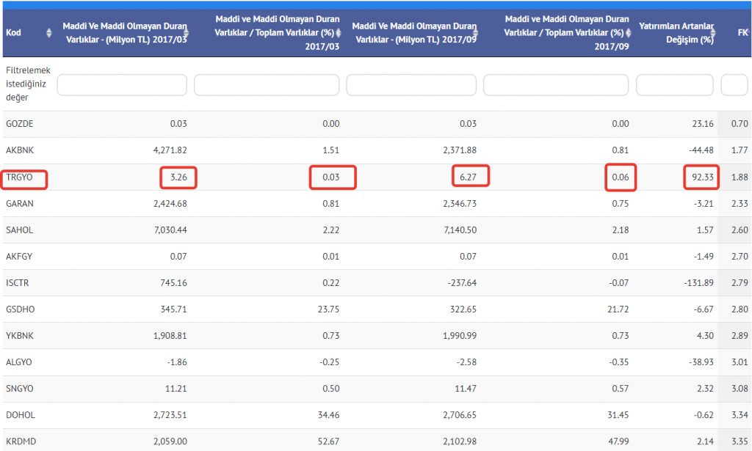This screenshot has width=752, height=451.
Task: Click the highlighted 92.33 change value
Action: [x=701, y=177]
